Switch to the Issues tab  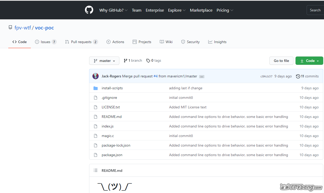coord(46,42)
